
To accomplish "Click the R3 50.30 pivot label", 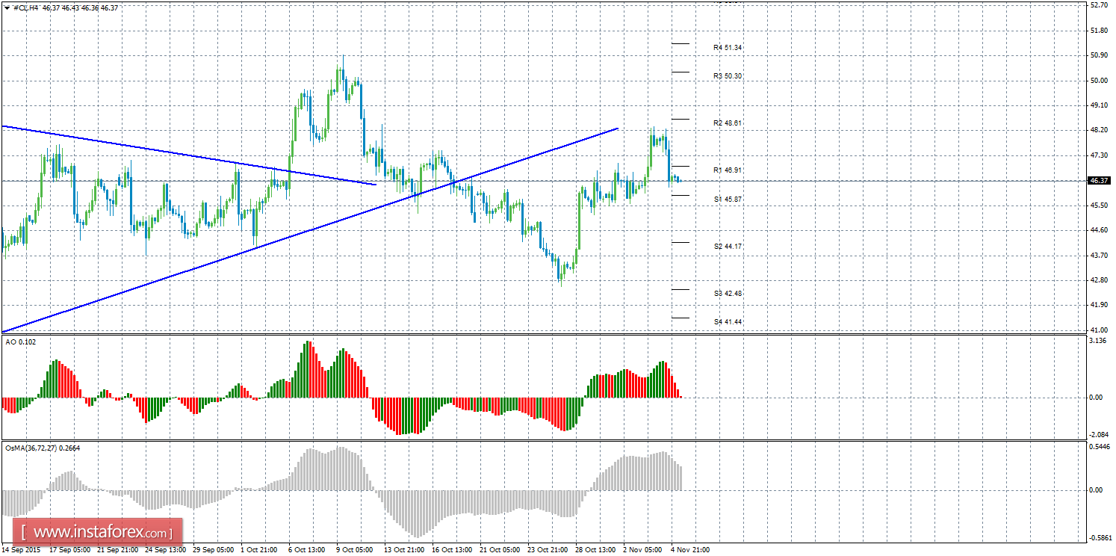I will coord(727,76).
